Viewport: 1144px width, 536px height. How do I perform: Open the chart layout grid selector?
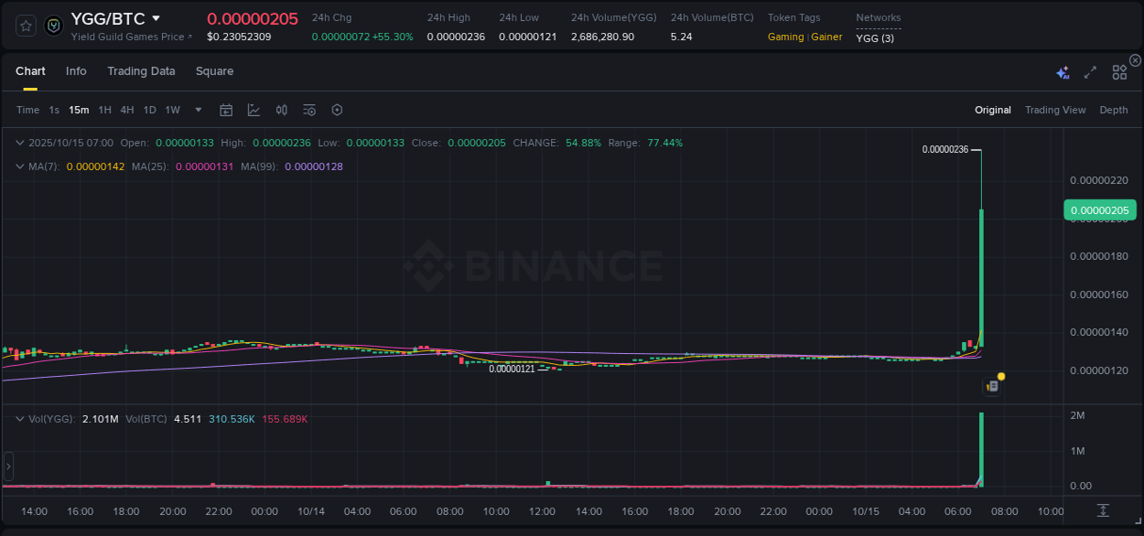pyautogui.click(x=1118, y=70)
